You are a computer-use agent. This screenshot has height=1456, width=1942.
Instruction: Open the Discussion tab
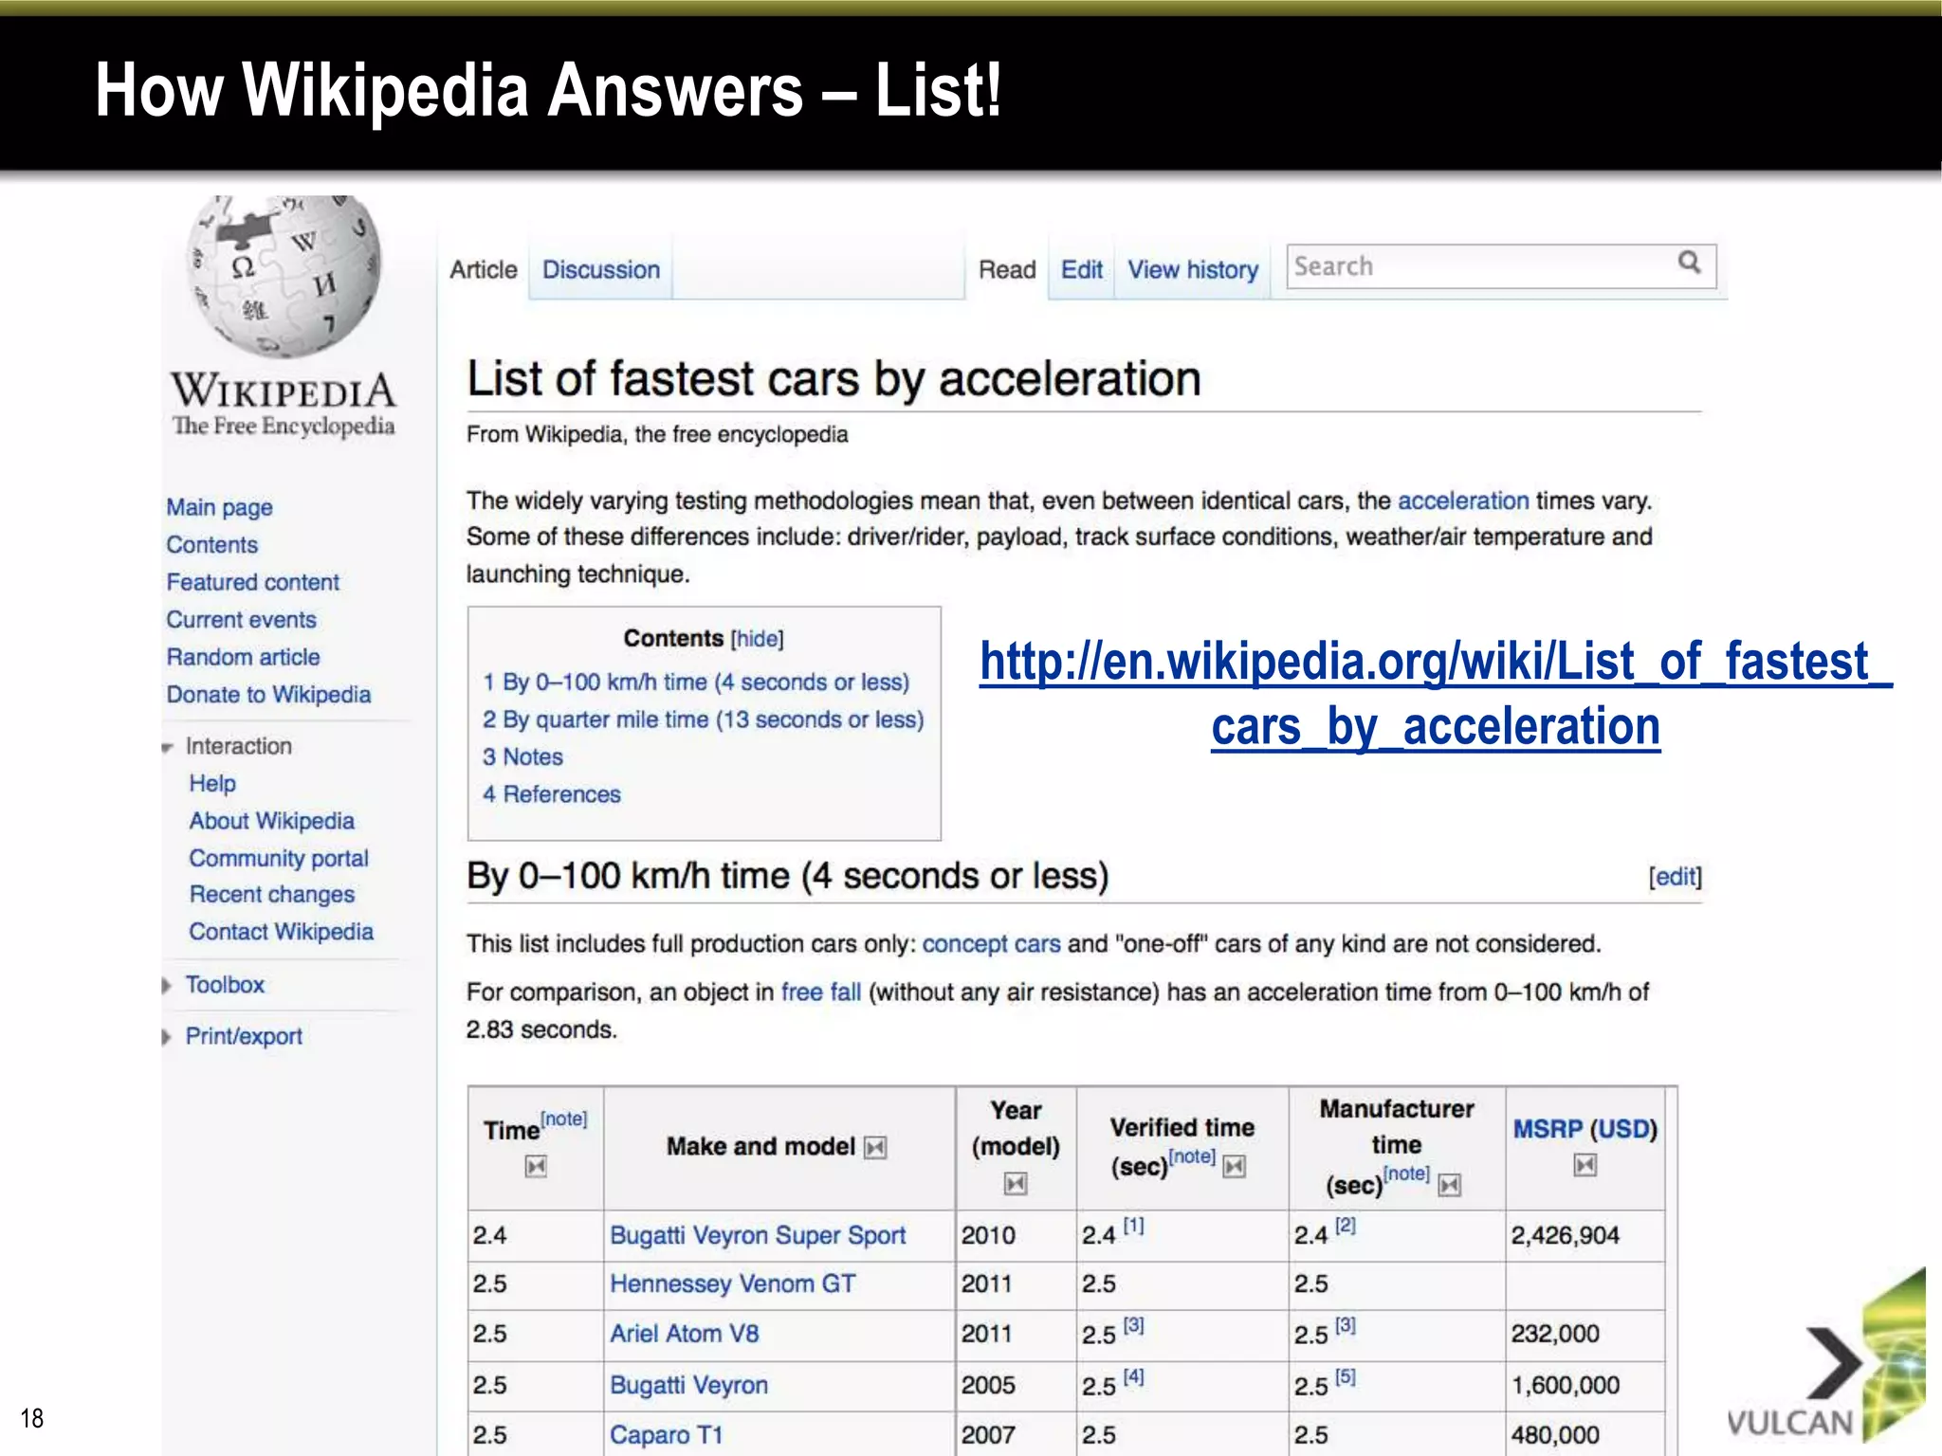601,269
